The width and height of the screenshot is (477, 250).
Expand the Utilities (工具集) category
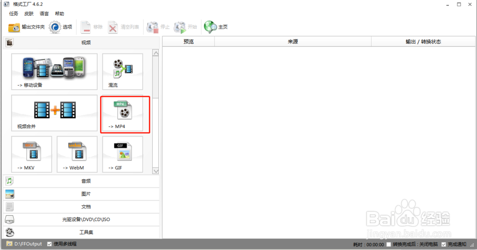tap(82, 232)
